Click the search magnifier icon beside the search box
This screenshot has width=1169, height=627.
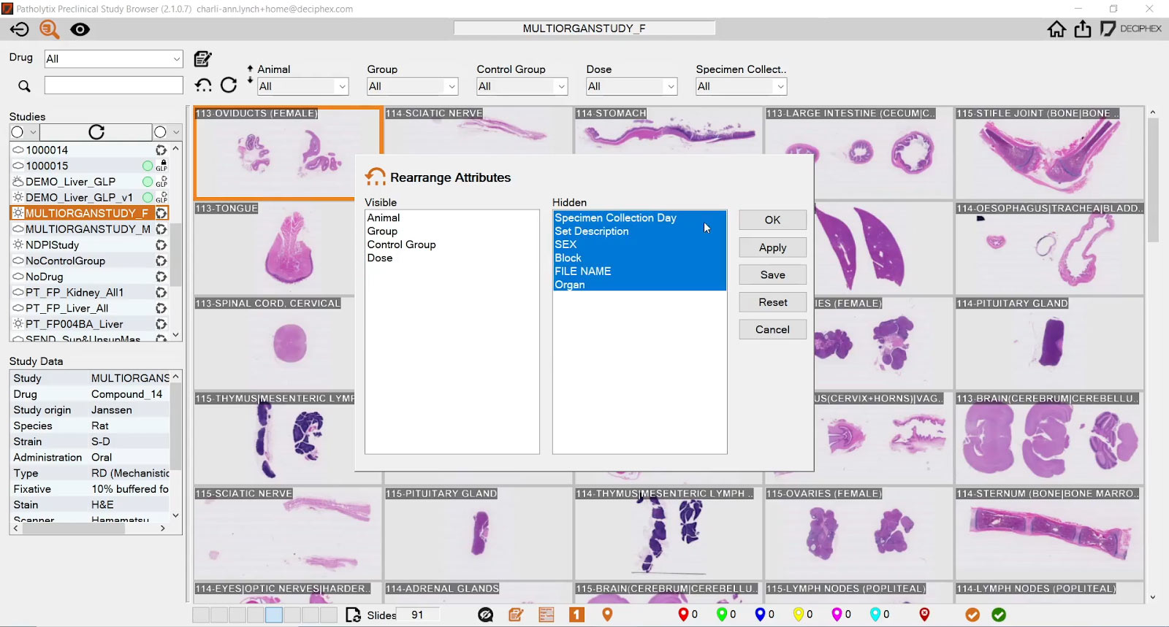[x=24, y=86]
